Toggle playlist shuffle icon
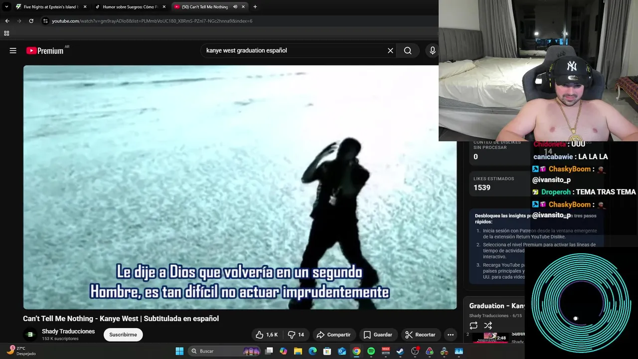638x359 pixels. click(488, 326)
